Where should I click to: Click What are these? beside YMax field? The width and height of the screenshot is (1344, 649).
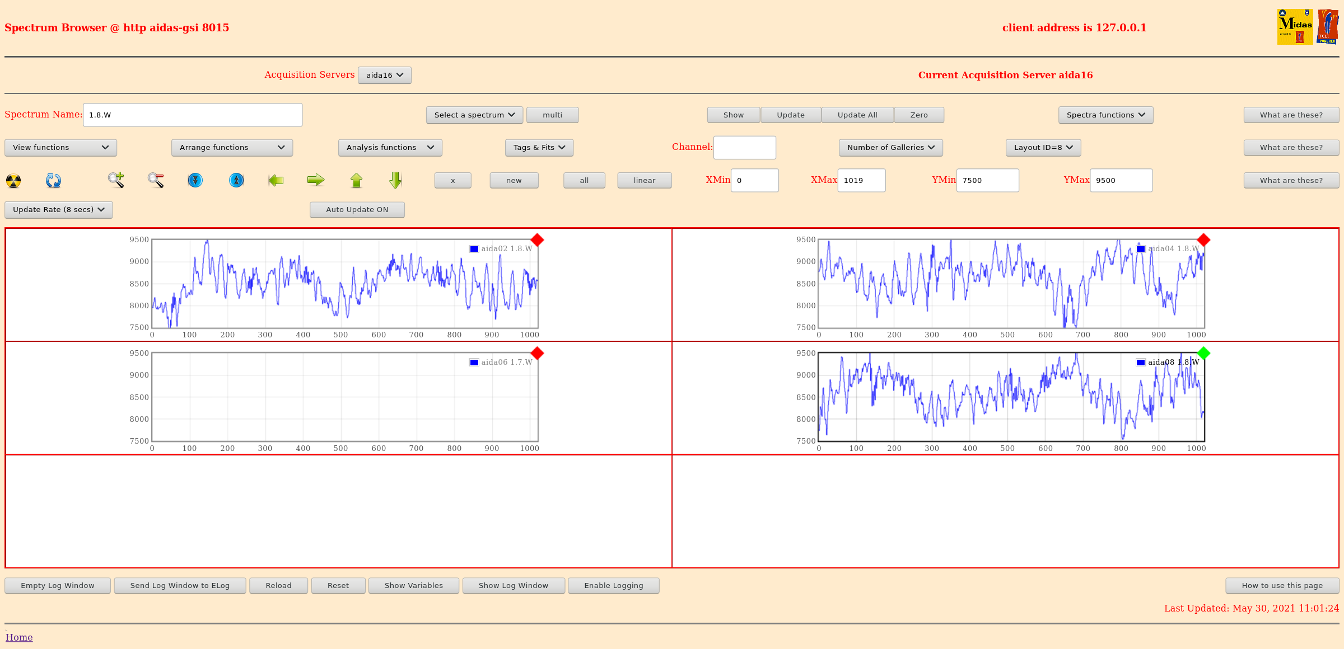pos(1291,181)
